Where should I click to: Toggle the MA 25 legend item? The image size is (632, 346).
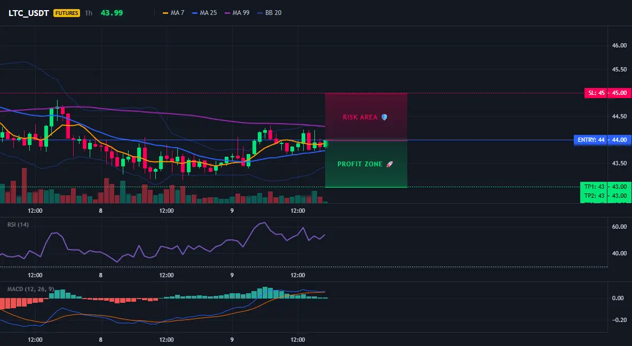(204, 13)
